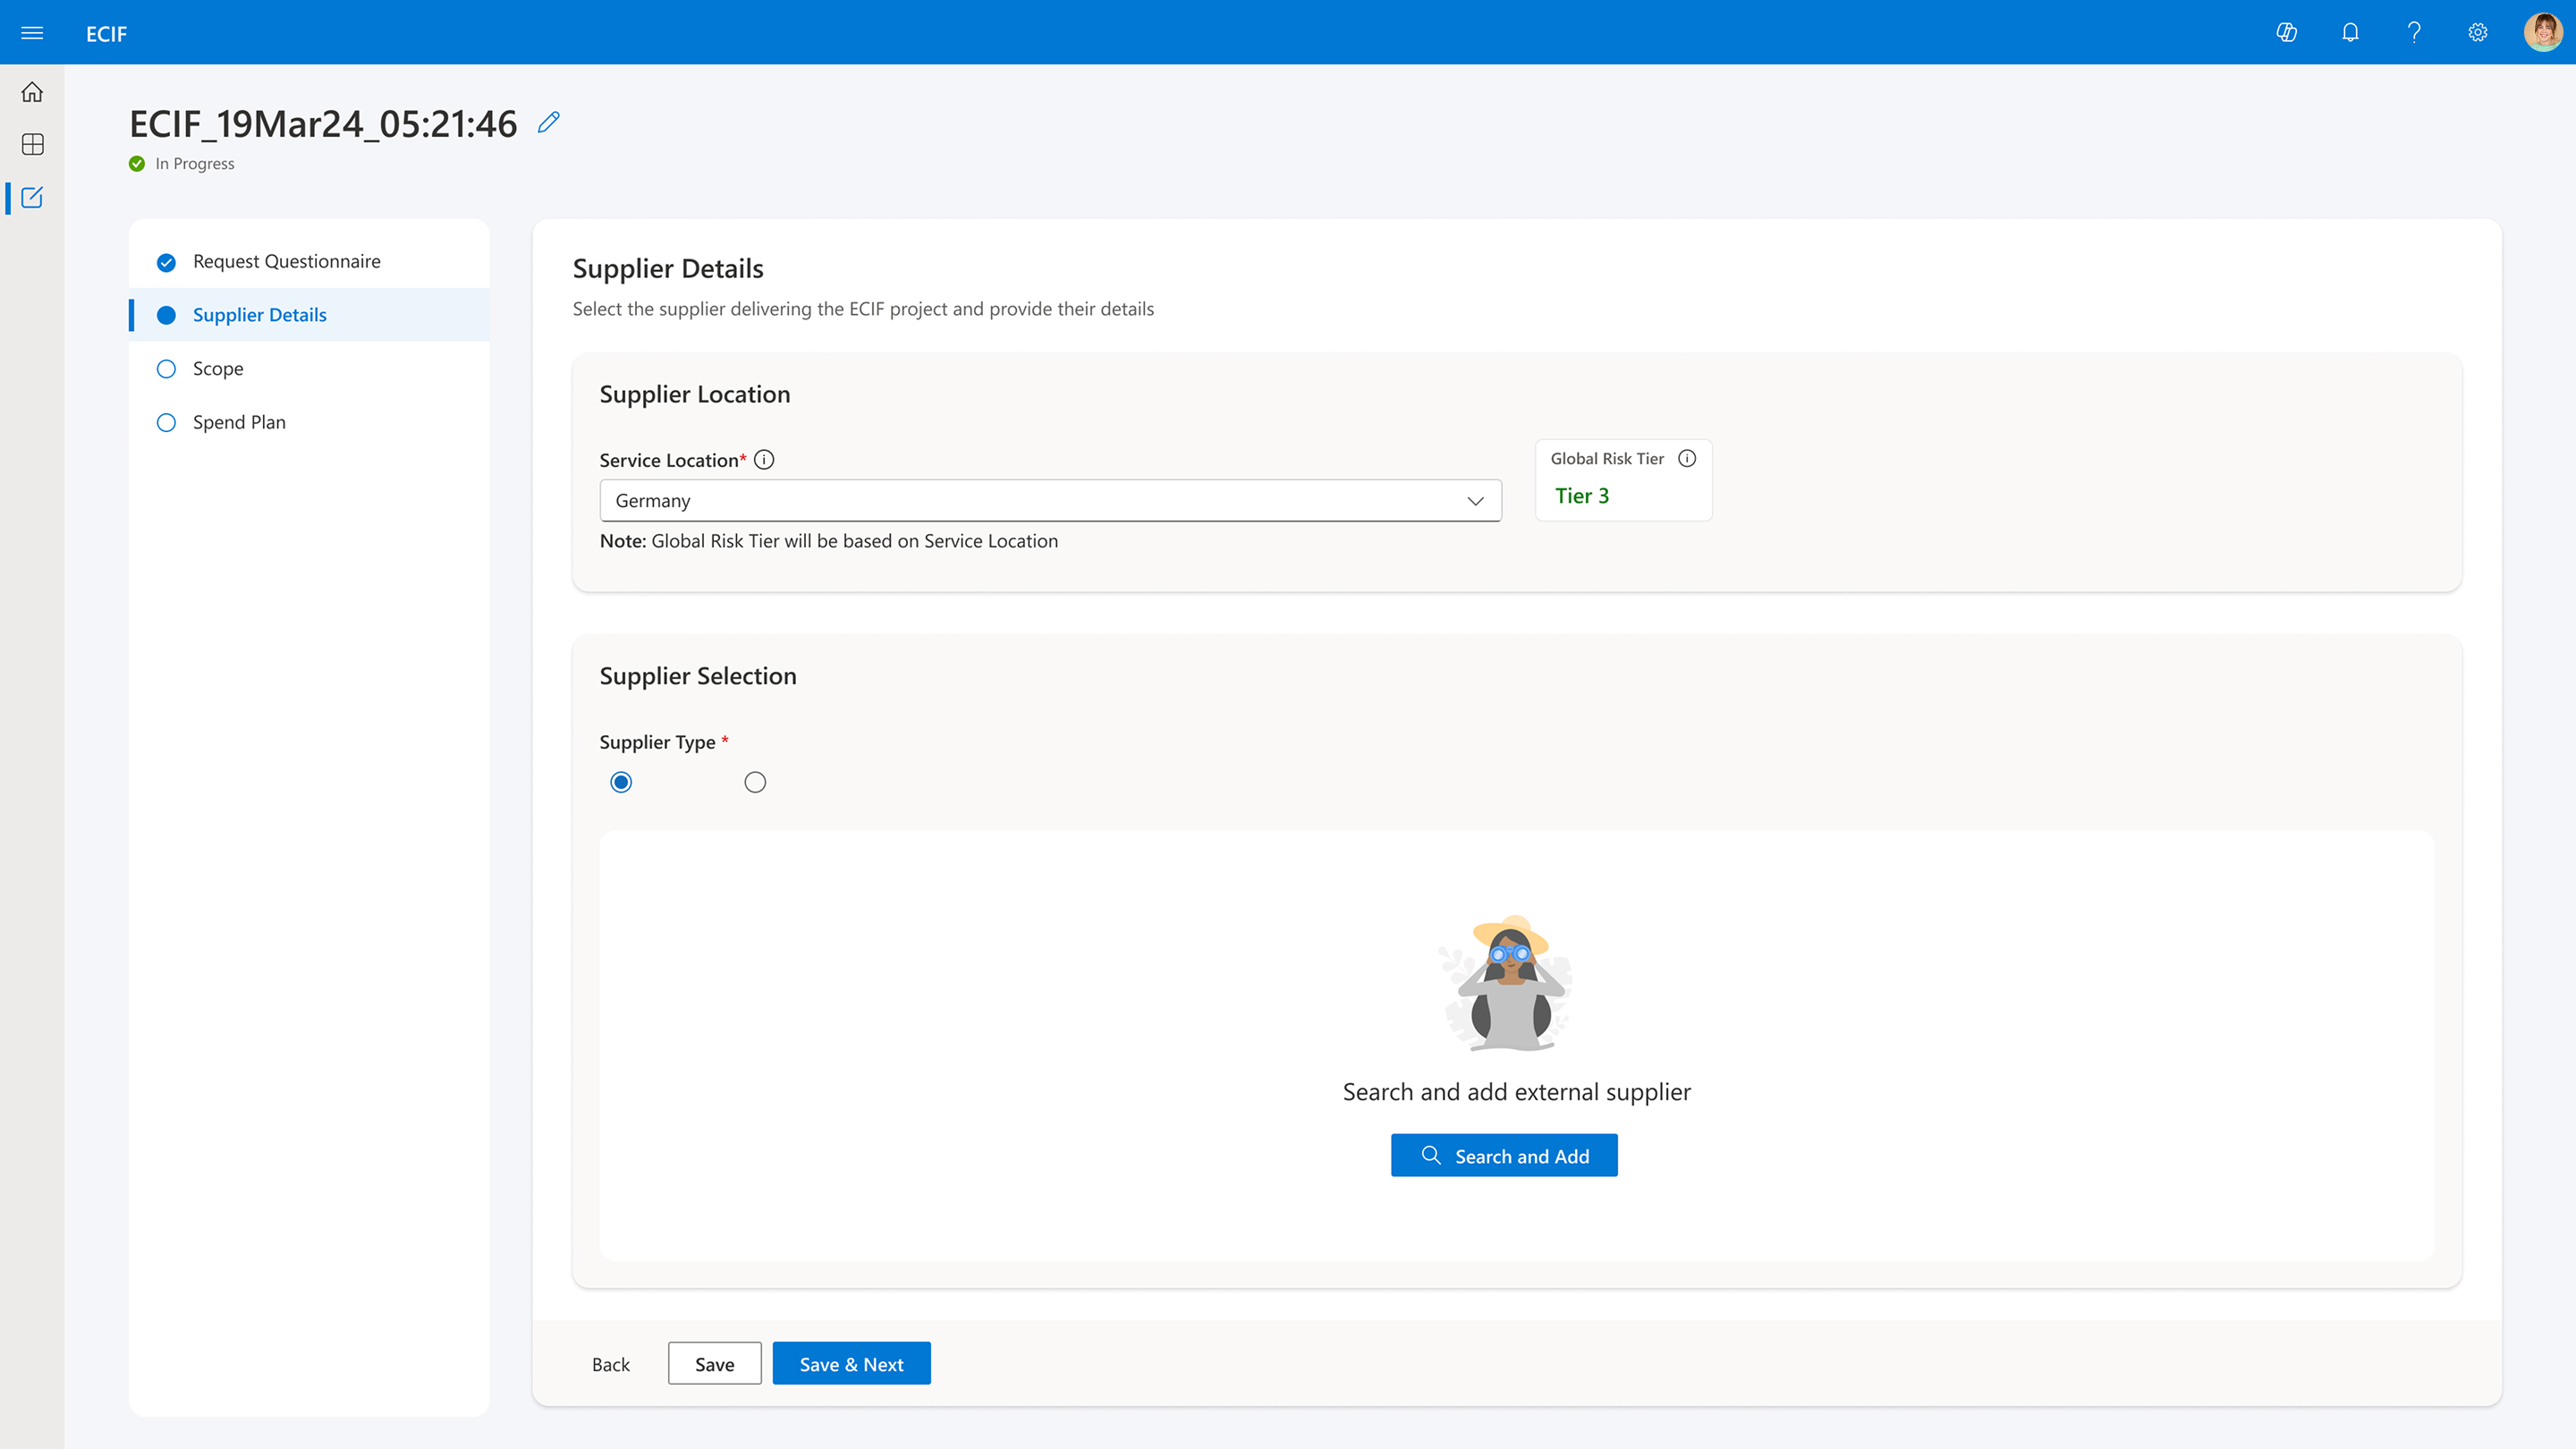The height and width of the screenshot is (1449, 2576).
Task: Open user profile avatar
Action: (2541, 33)
